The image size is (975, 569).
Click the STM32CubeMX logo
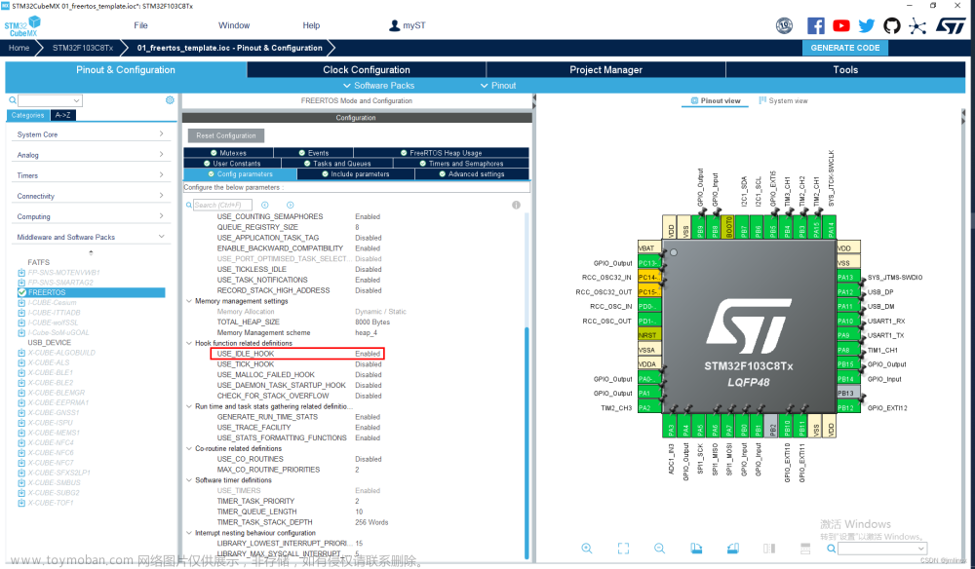coord(22,26)
